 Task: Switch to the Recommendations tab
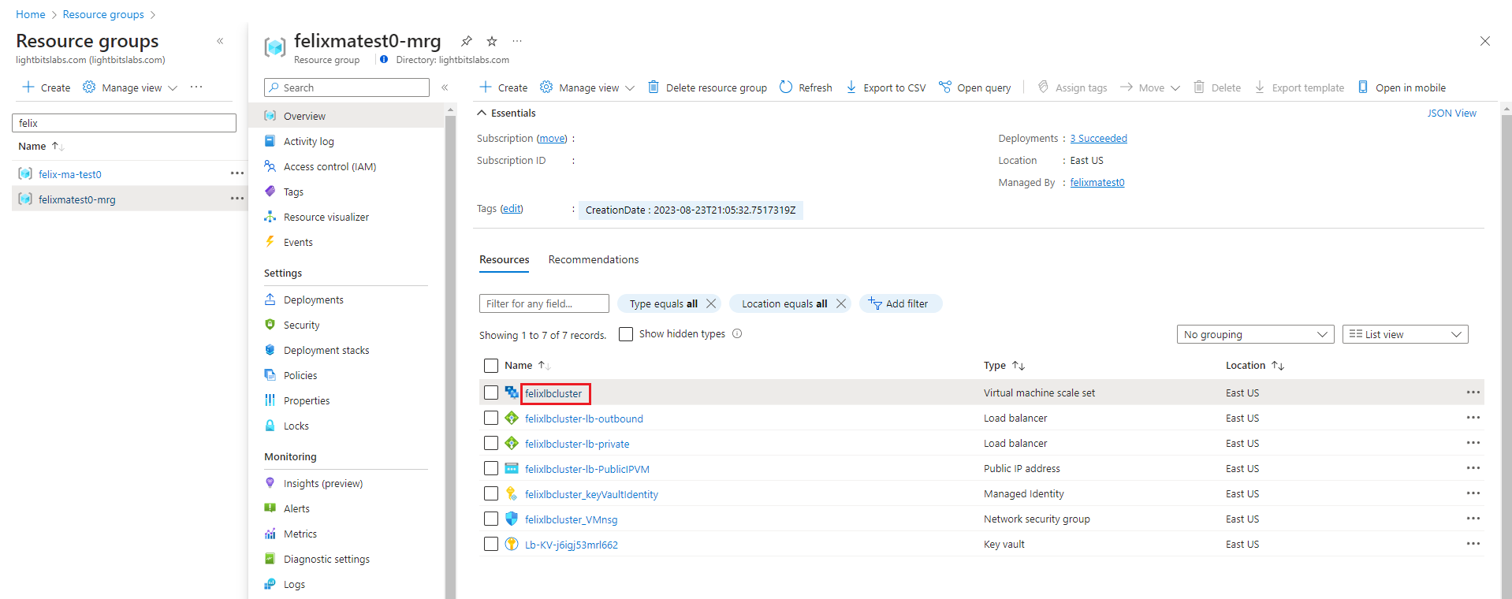(x=594, y=259)
